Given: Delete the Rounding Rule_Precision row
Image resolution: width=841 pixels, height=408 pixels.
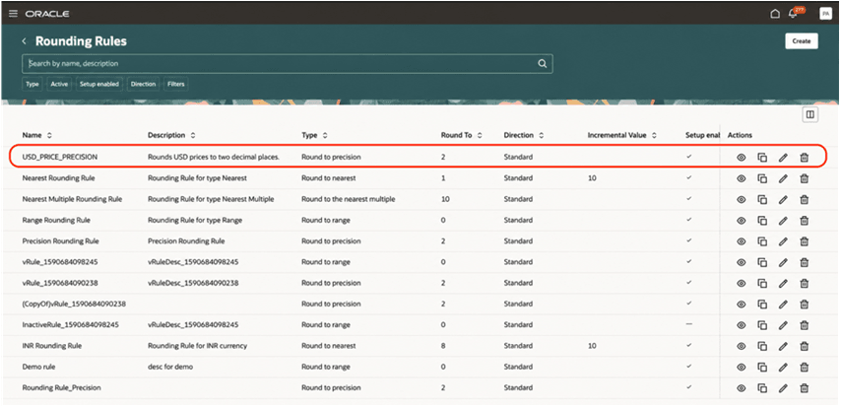Looking at the screenshot, I should point(804,387).
